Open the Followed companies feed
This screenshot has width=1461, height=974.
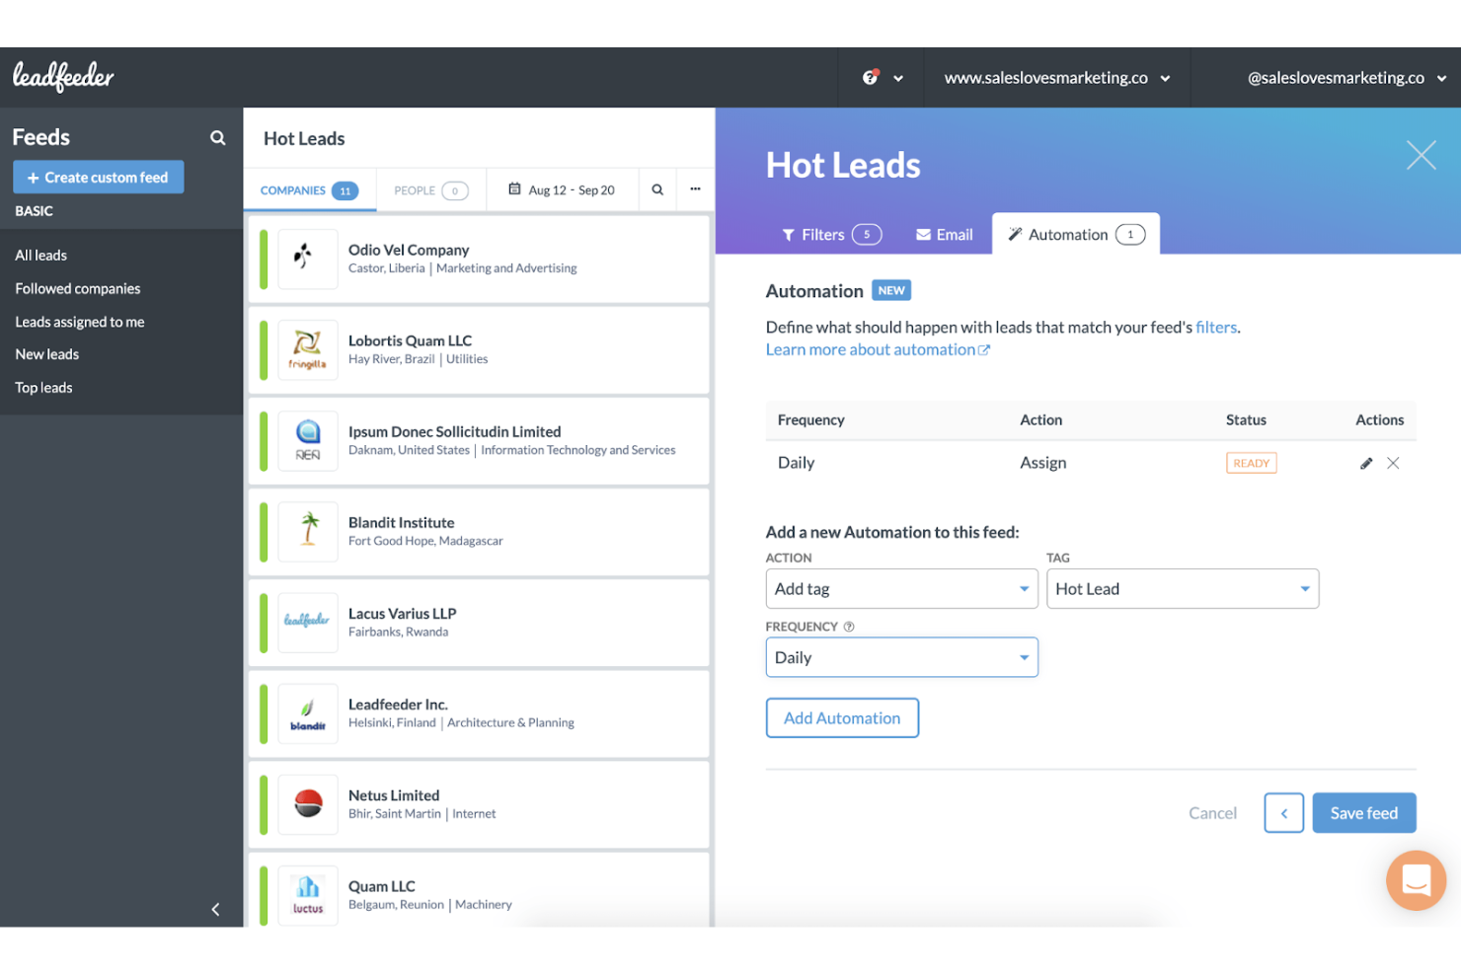tap(78, 288)
